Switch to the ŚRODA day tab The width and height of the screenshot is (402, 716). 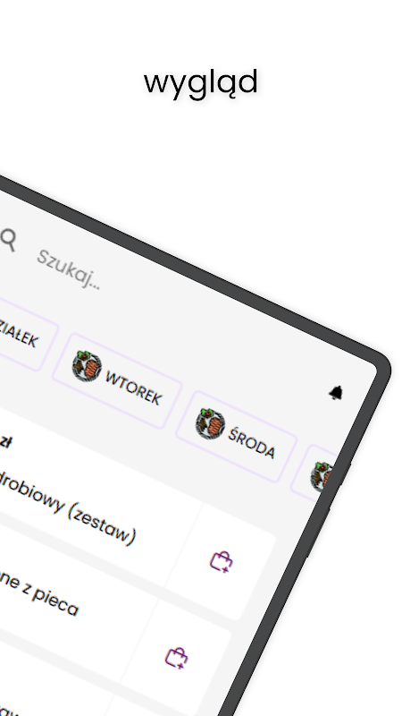(x=237, y=437)
